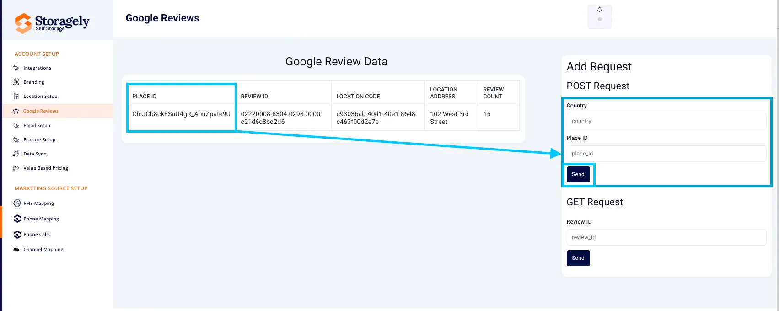Focus the Place ID input field
Image resolution: width=779 pixels, height=311 pixels.
tap(666, 154)
